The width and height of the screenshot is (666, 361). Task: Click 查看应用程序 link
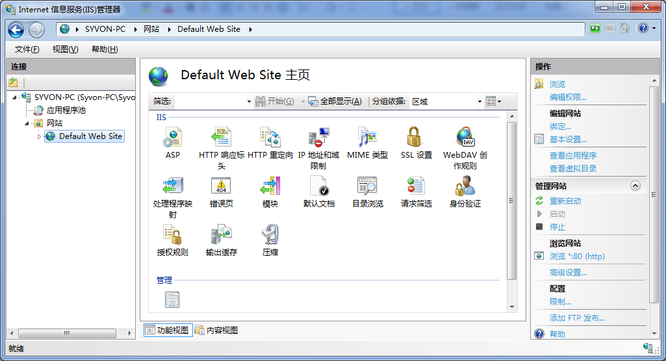573,156
